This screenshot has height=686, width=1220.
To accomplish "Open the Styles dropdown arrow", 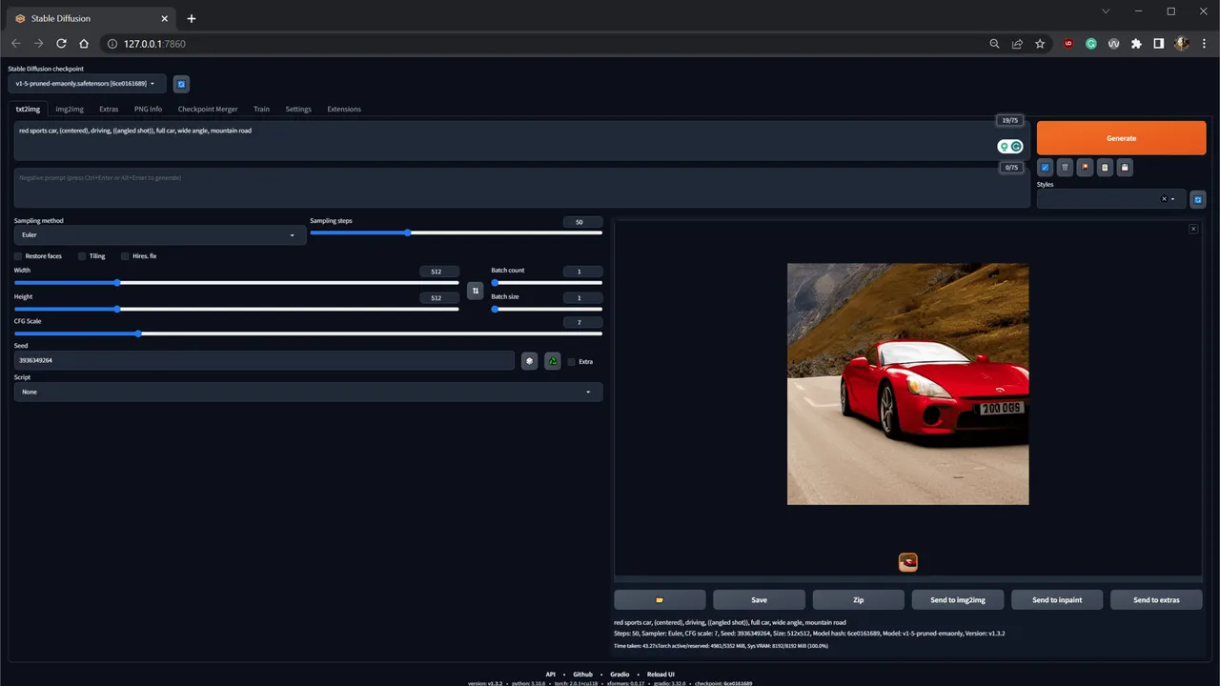I will click(1173, 199).
